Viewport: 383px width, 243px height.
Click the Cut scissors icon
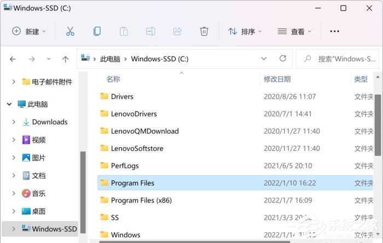coord(70,31)
